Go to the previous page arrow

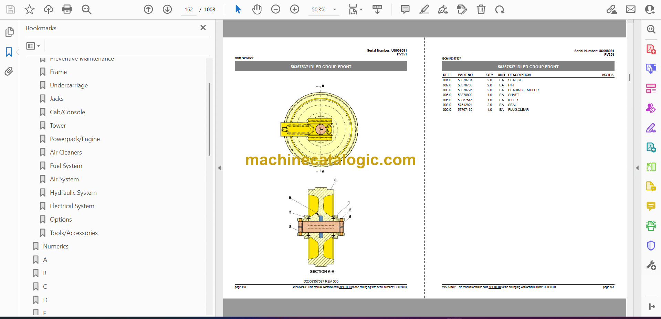click(x=148, y=9)
